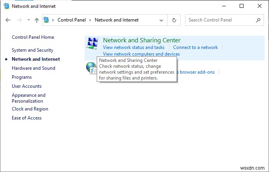Open Ease of Access category
The image size is (269, 172).
click(27, 118)
